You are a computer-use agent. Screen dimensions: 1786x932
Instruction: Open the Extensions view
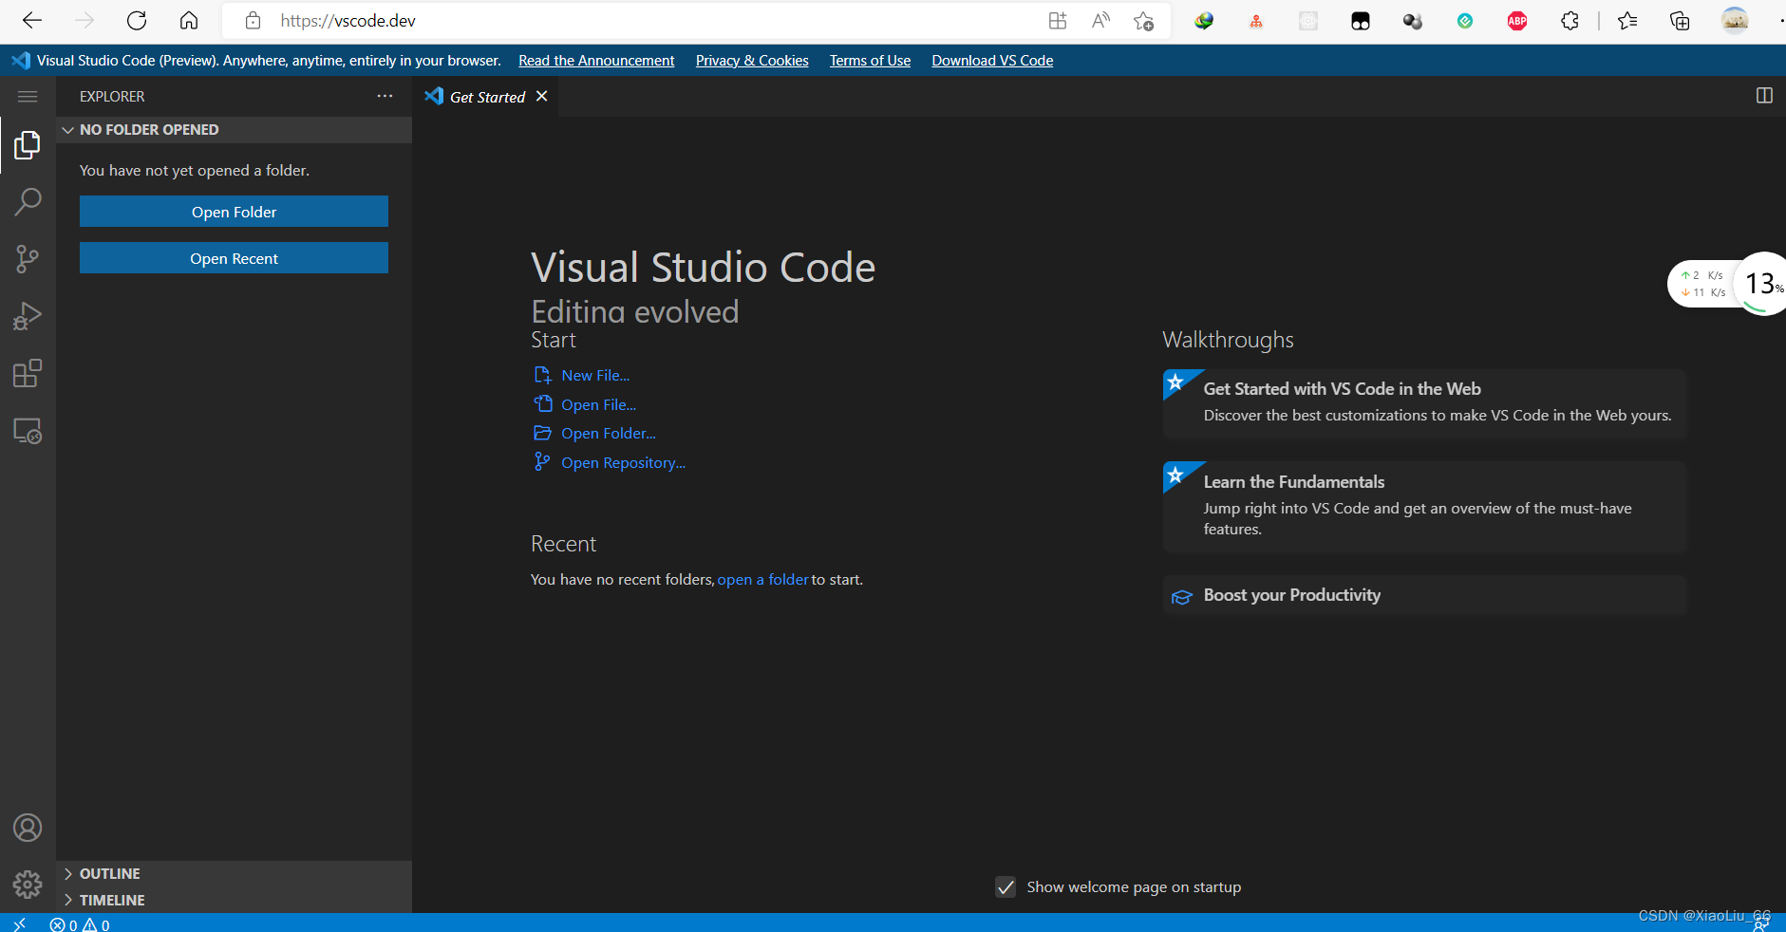pos(28,372)
